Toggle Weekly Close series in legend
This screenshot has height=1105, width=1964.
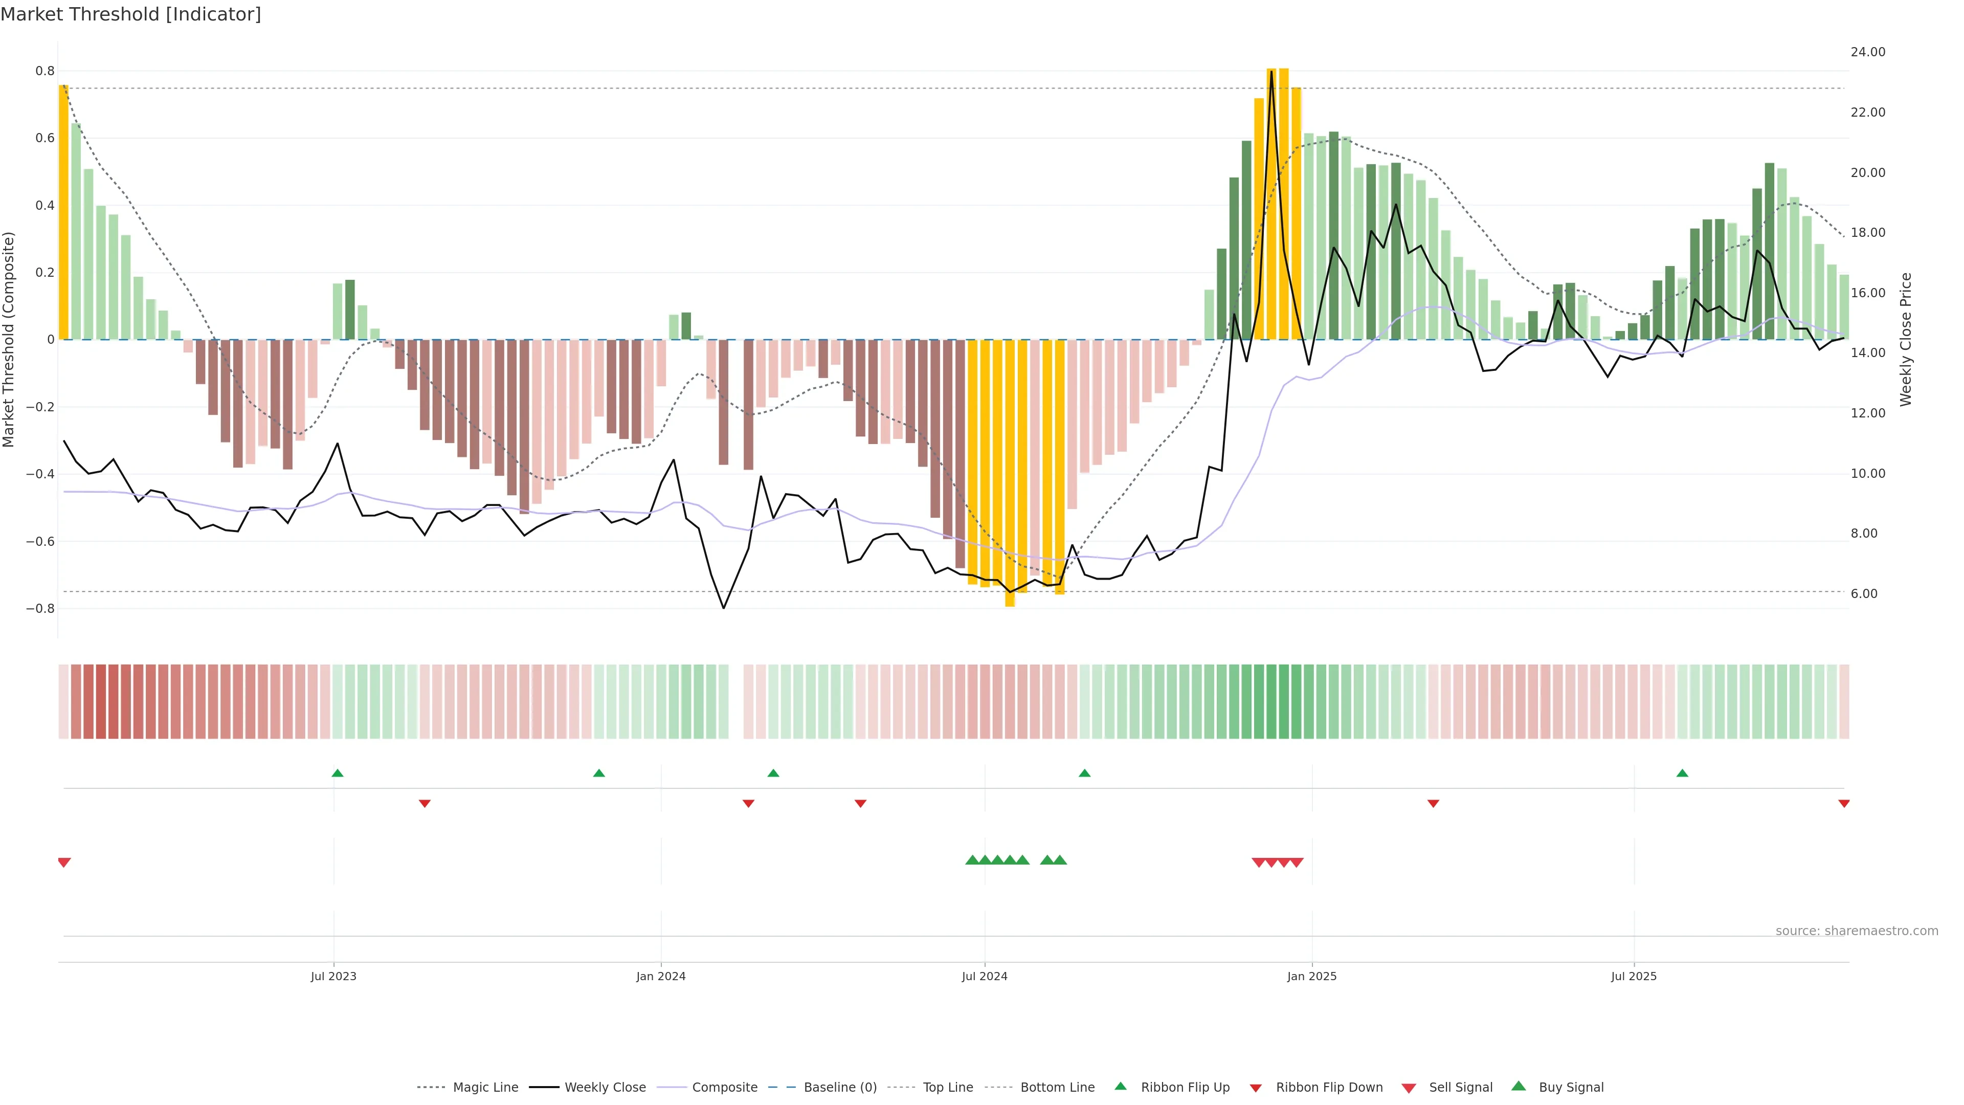pyautogui.click(x=605, y=1088)
